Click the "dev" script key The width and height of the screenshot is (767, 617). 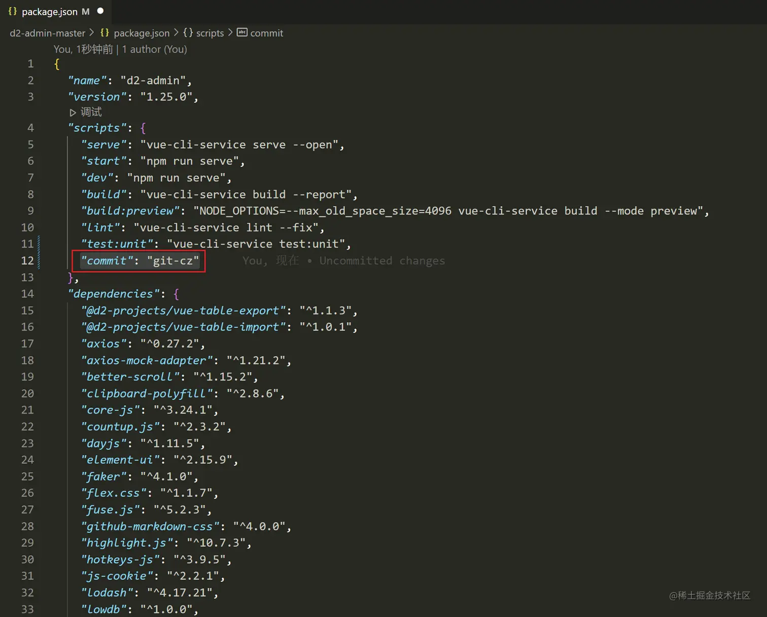(x=97, y=178)
